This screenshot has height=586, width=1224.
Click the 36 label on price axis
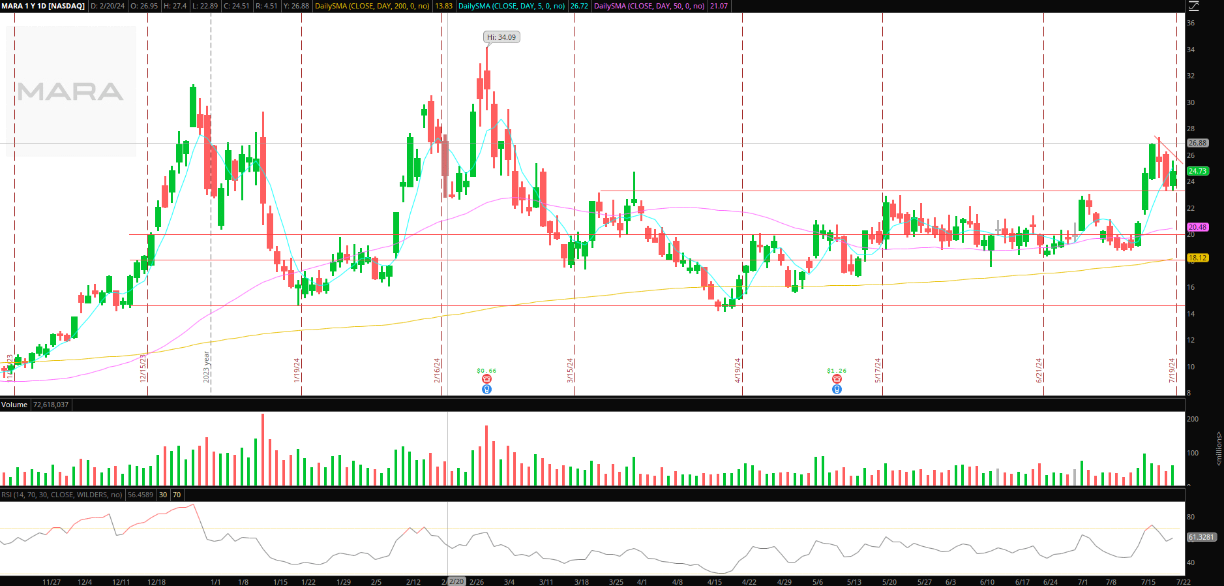point(1191,23)
